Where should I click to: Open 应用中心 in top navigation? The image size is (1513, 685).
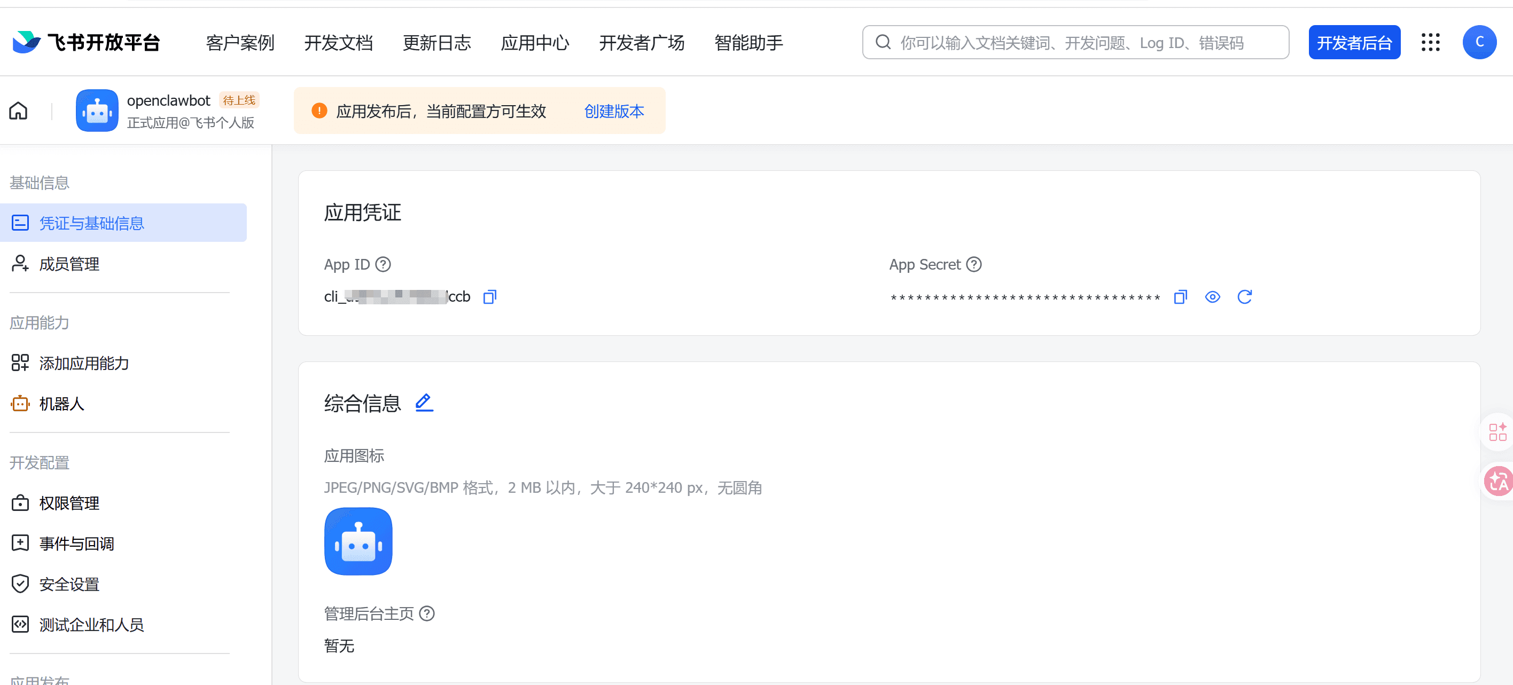coord(534,43)
